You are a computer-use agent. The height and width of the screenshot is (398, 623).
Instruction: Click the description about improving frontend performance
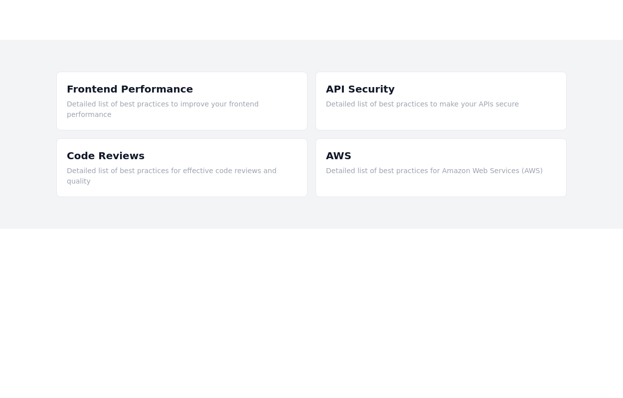click(162, 104)
